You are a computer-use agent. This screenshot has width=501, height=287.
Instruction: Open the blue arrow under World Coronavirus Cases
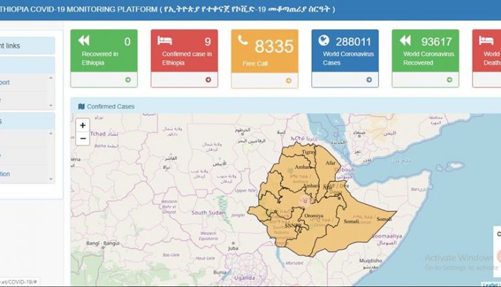click(368, 80)
